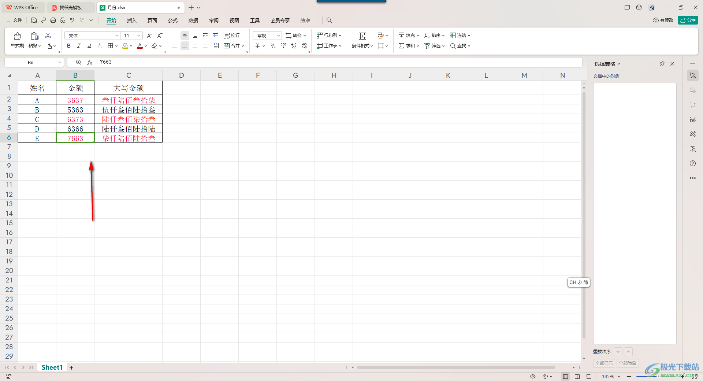Toggle italic formatting
The height and width of the screenshot is (381, 703).
click(x=79, y=46)
